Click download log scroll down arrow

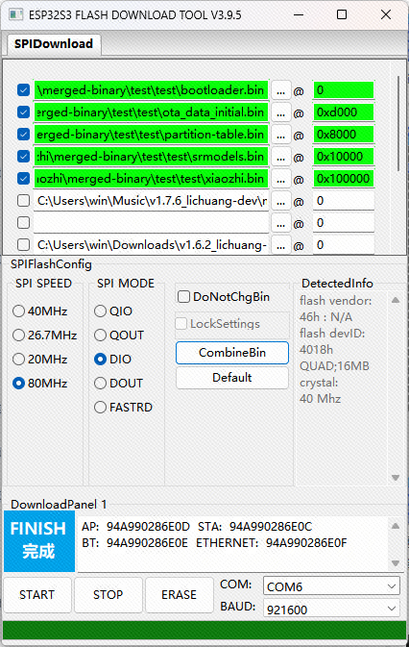[x=396, y=563]
